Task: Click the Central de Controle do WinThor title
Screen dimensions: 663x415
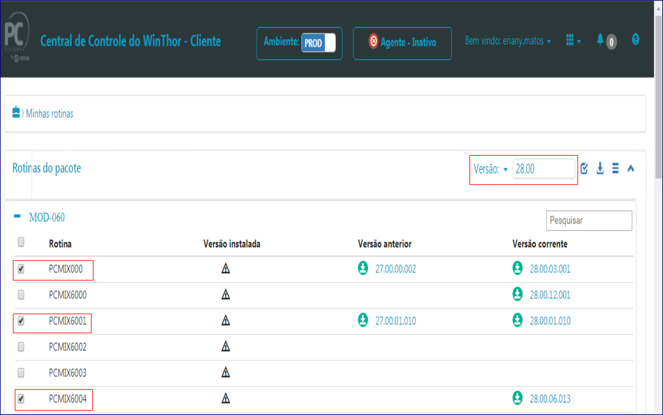Action: coord(131,41)
